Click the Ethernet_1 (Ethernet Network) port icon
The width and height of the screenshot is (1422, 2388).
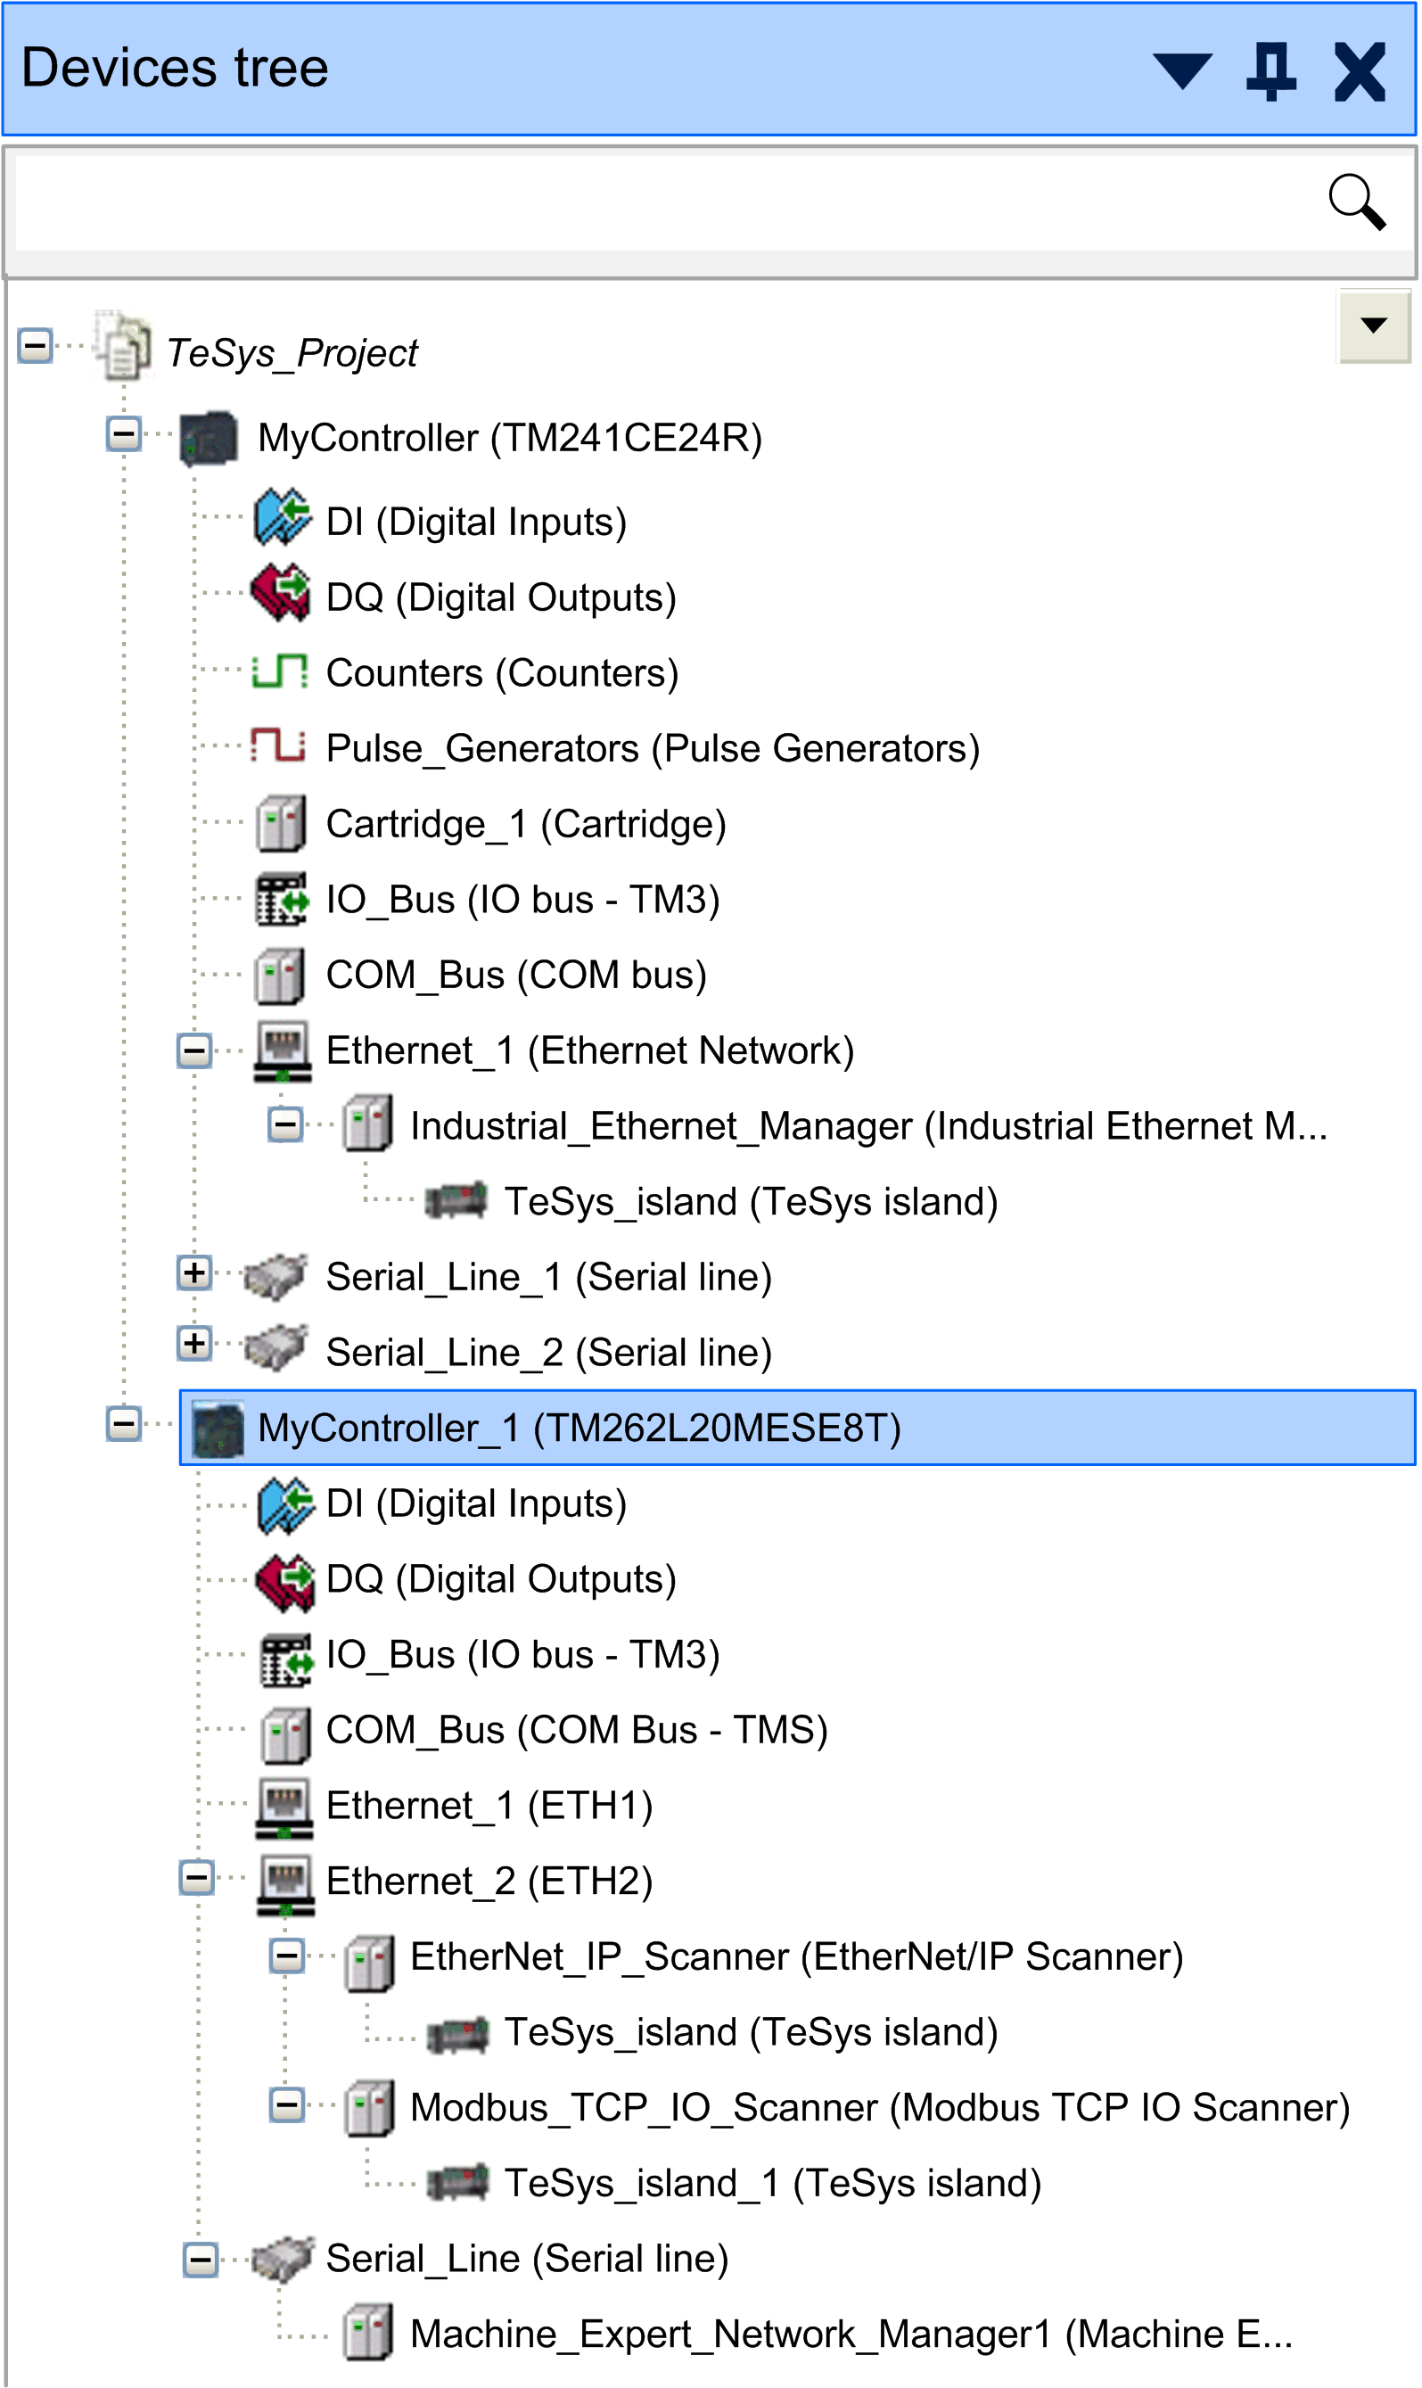point(282,1051)
